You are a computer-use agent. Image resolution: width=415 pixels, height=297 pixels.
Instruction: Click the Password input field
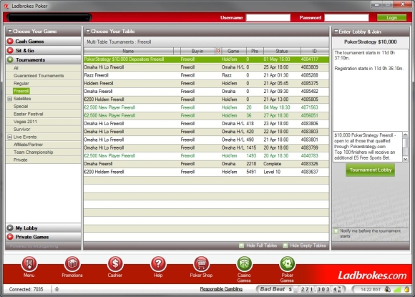point(346,18)
